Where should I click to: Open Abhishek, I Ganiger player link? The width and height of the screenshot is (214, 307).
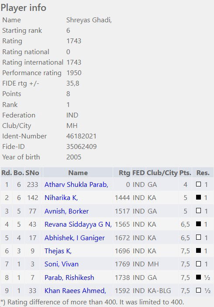click(x=75, y=238)
